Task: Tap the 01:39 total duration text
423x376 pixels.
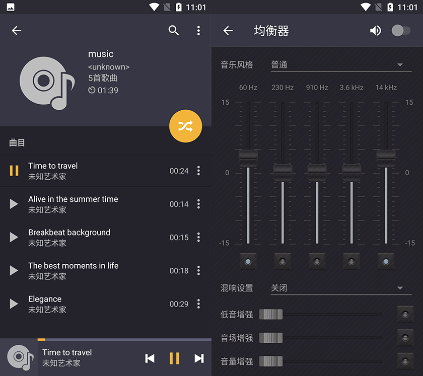Action: point(108,90)
